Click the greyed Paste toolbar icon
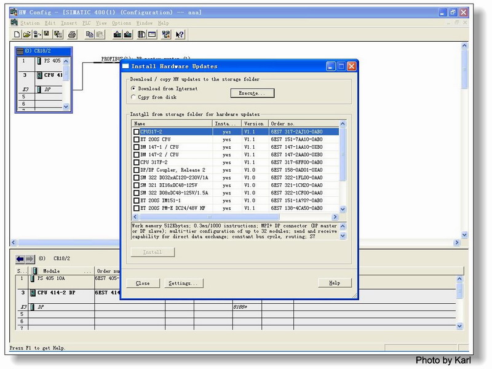 click(100, 34)
